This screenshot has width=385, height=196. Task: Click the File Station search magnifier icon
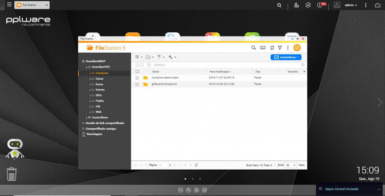pos(254,48)
